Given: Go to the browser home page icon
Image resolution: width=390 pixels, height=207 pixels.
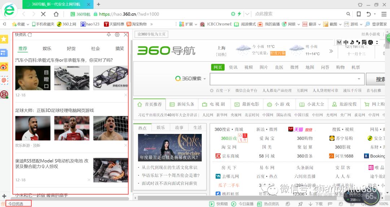Looking at the screenshot, I should pyautogui.click(x=56, y=14).
